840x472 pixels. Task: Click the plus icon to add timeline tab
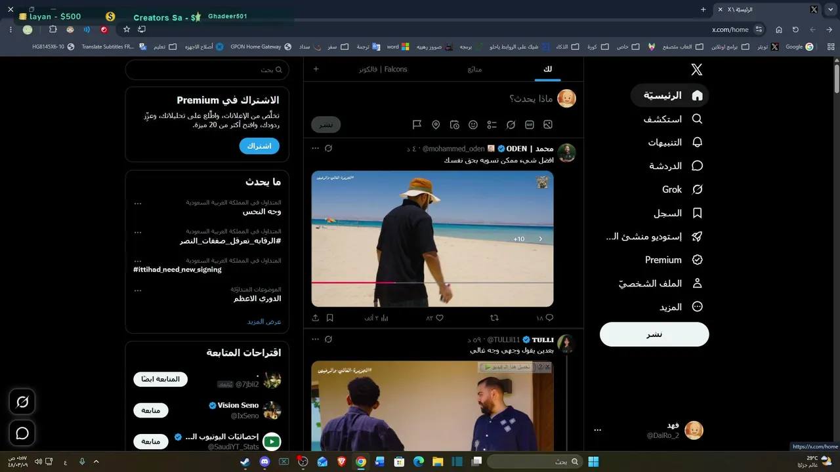tap(316, 69)
